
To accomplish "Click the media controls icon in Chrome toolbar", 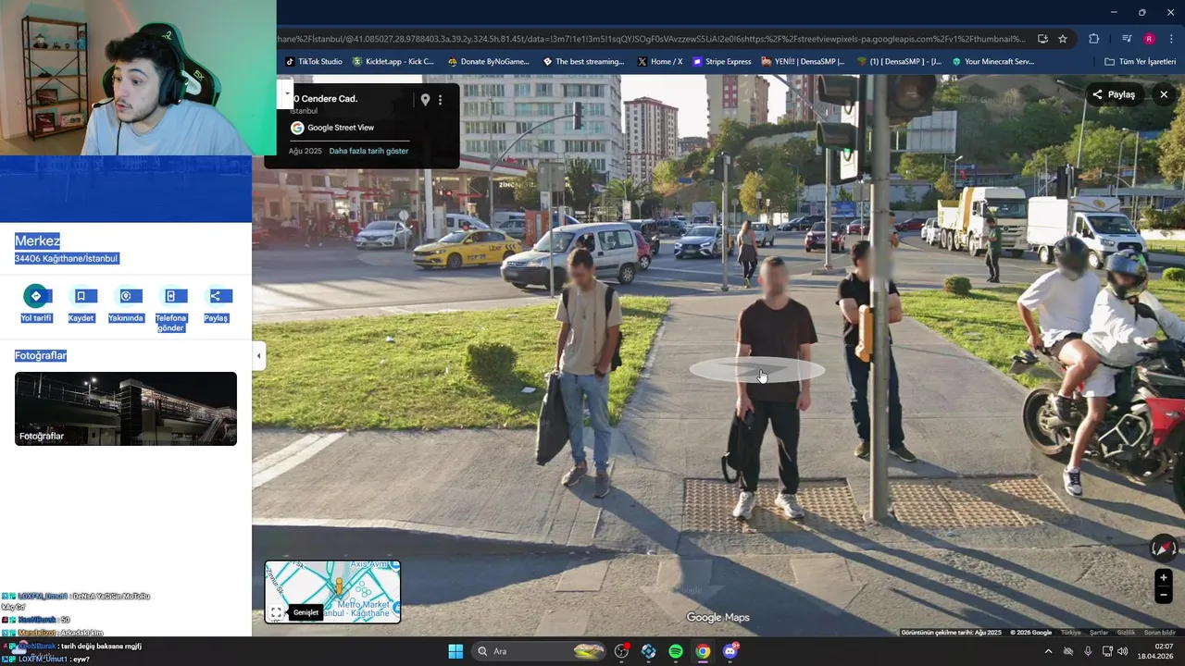I will [1127, 39].
